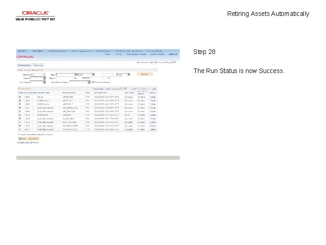The width and height of the screenshot is (326, 245).
Task: Open Details link for AMRETLOD row
Action: click(153, 97)
